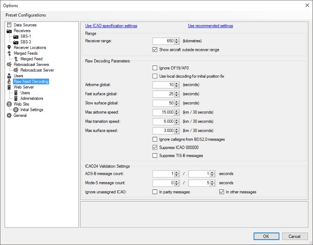
Task: Click the Receiver Locations pin icon
Action: [9, 48]
